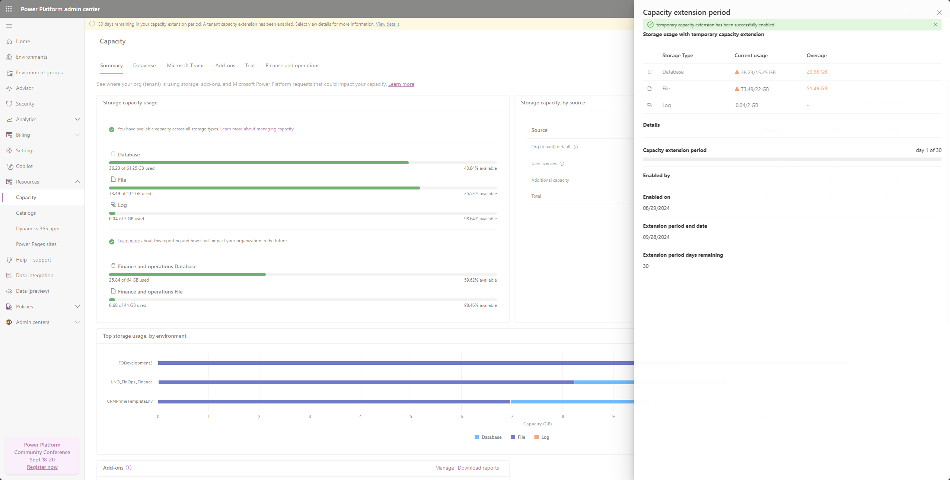Expand the Billing section chevron
The image size is (950, 480).
tap(77, 135)
